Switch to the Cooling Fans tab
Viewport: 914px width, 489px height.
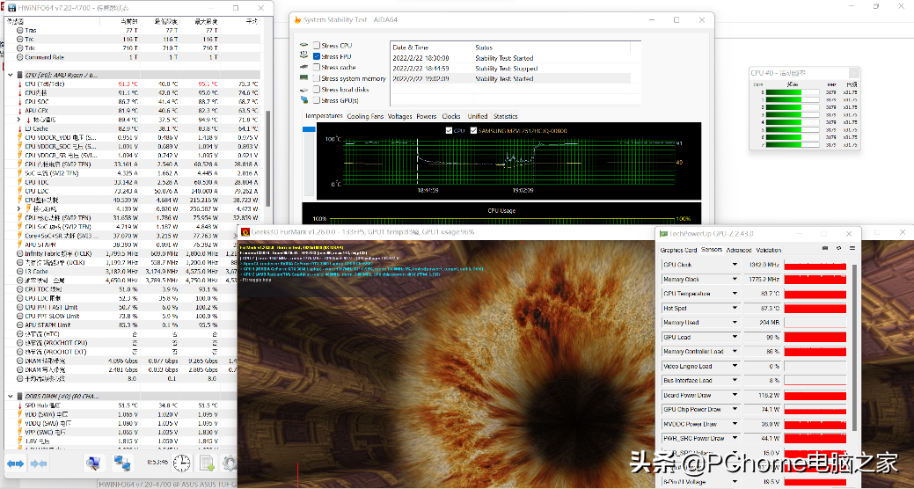[365, 116]
